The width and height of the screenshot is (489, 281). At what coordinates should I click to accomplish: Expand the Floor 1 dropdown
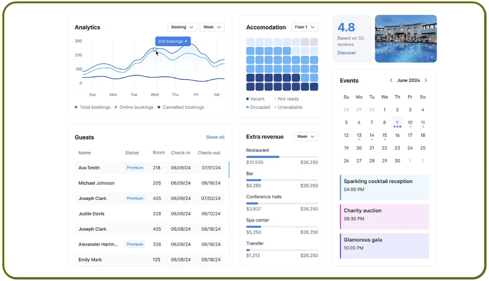click(305, 27)
